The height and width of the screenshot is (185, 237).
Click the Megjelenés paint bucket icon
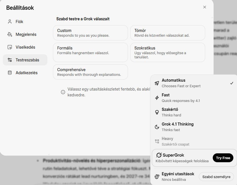[10, 34]
